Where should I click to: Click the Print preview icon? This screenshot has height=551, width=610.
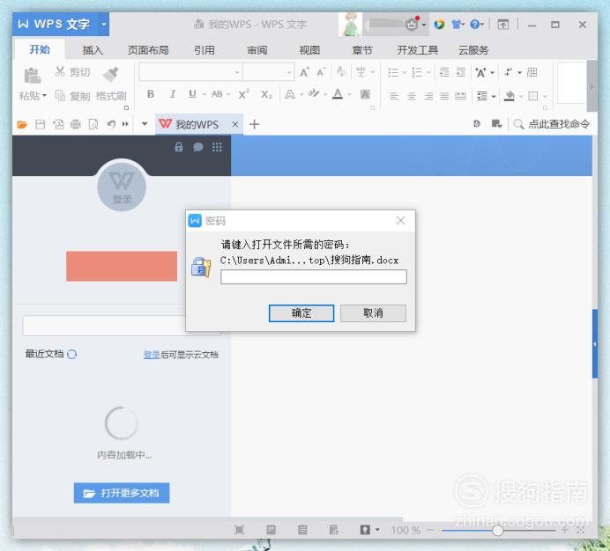pyautogui.click(x=93, y=124)
